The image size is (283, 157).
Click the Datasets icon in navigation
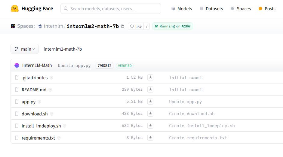coord(201,8)
